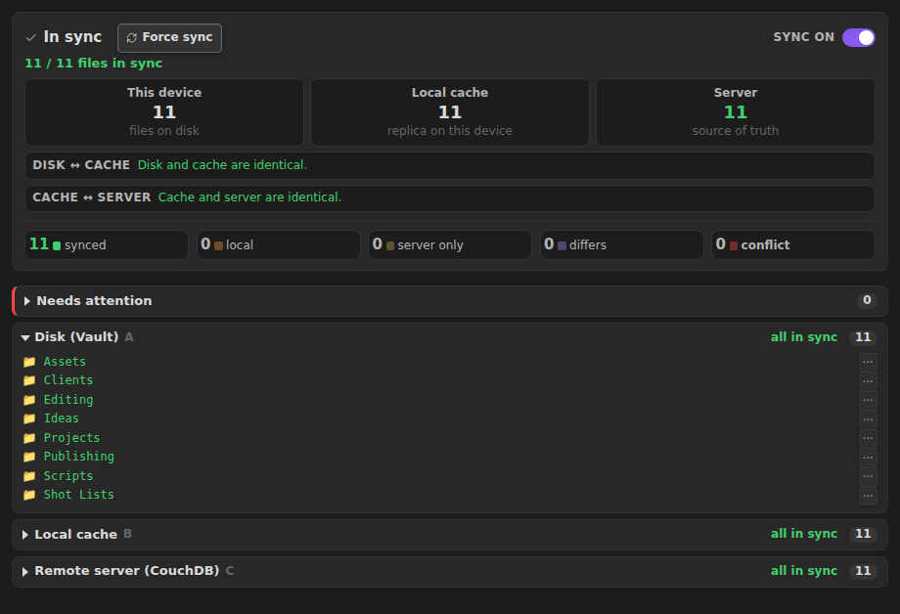Click 'all in sync' on Remote server row
This screenshot has width=900, height=614.
click(x=803, y=571)
